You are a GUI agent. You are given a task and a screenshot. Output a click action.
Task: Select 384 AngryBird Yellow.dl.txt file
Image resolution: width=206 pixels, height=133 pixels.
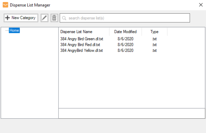(x=82, y=51)
